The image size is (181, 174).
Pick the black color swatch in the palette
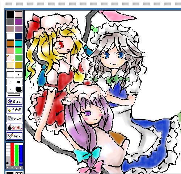[10, 14]
